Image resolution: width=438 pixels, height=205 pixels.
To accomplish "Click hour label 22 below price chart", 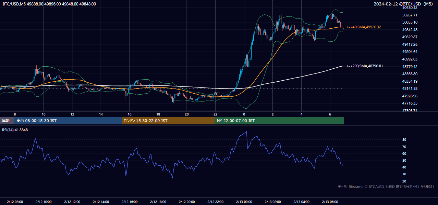I will 215,114.
